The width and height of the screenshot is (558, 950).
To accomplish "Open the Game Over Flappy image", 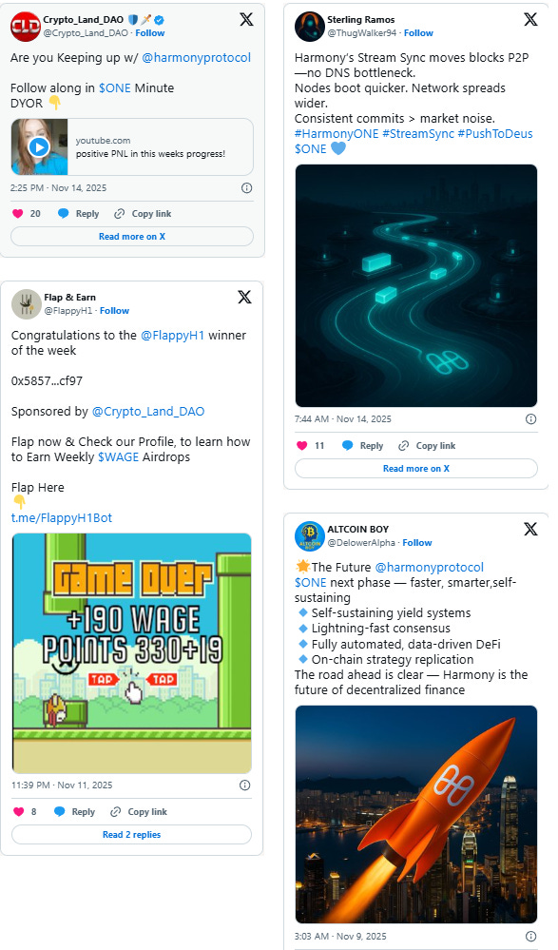I will click(131, 653).
